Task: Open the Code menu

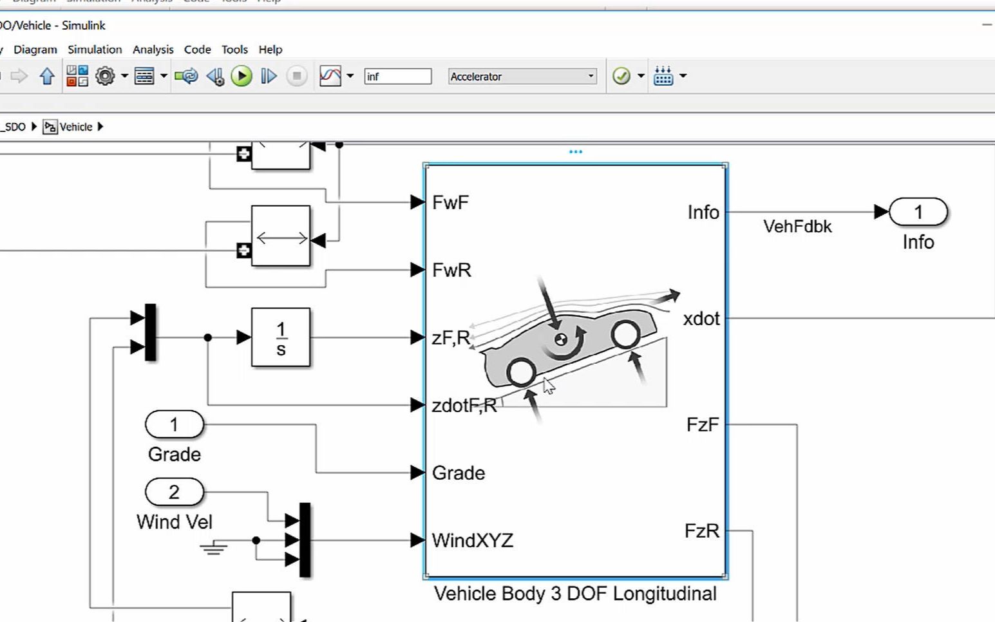Action: click(x=197, y=50)
